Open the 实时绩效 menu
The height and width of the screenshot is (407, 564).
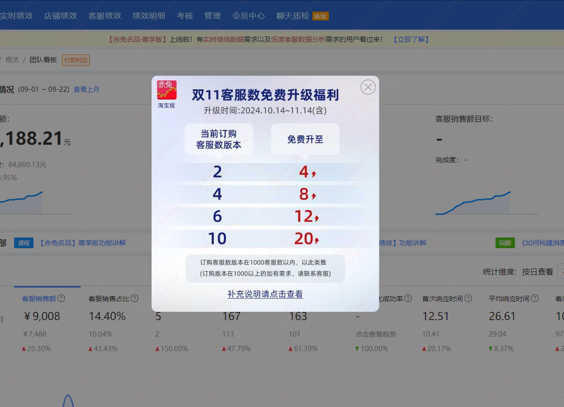coord(16,16)
